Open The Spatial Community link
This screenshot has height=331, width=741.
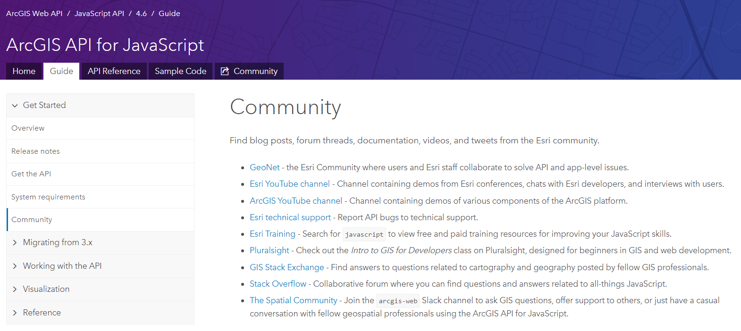(x=294, y=300)
